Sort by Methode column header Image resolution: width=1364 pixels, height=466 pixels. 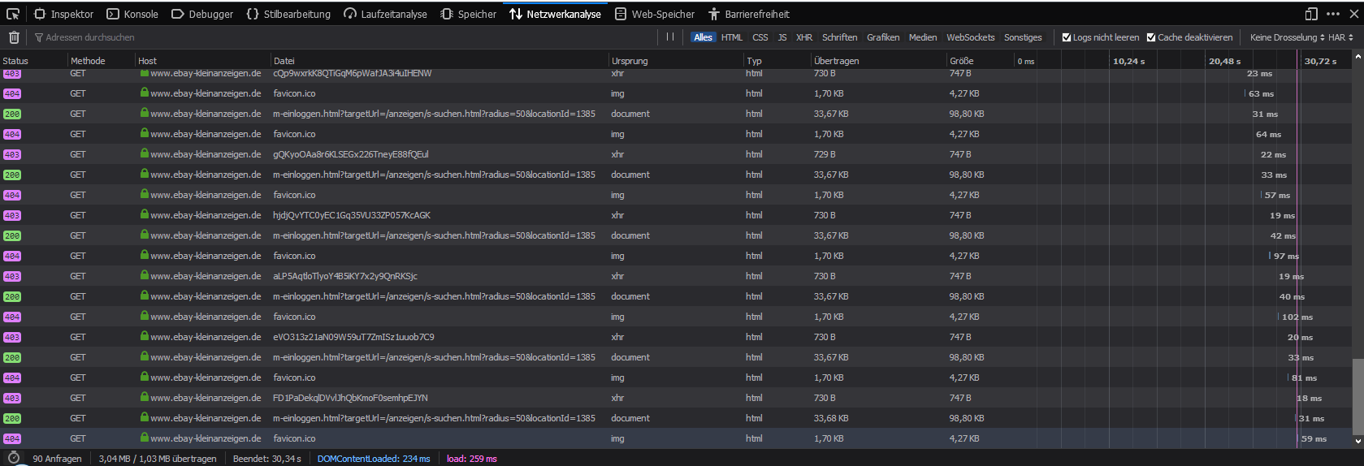(x=101, y=61)
